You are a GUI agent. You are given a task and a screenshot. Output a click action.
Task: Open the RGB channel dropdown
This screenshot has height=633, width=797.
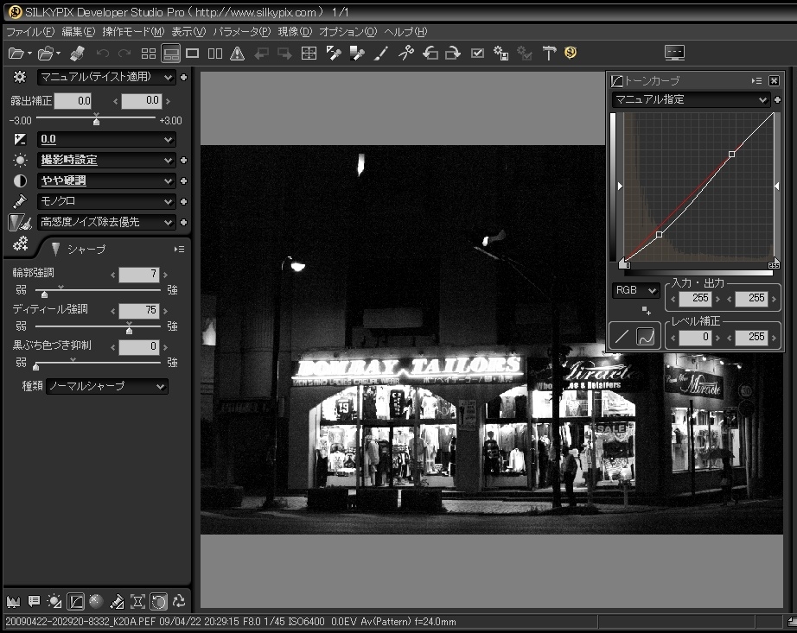pos(636,291)
